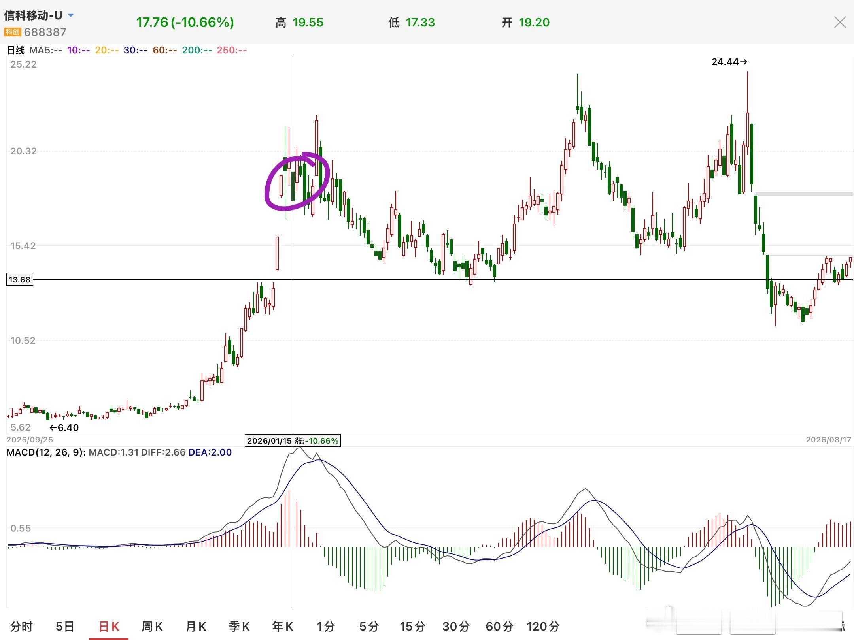Open the 年K yearly chart tab

point(283,626)
